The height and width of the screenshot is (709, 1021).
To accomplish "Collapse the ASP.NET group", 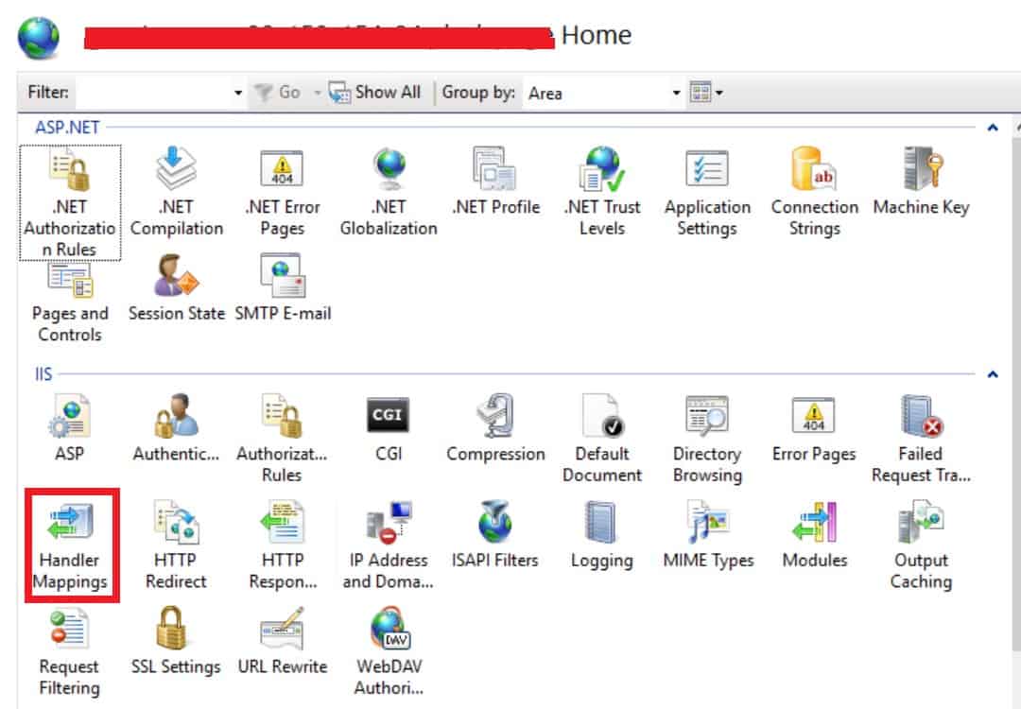I will point(993,128).
